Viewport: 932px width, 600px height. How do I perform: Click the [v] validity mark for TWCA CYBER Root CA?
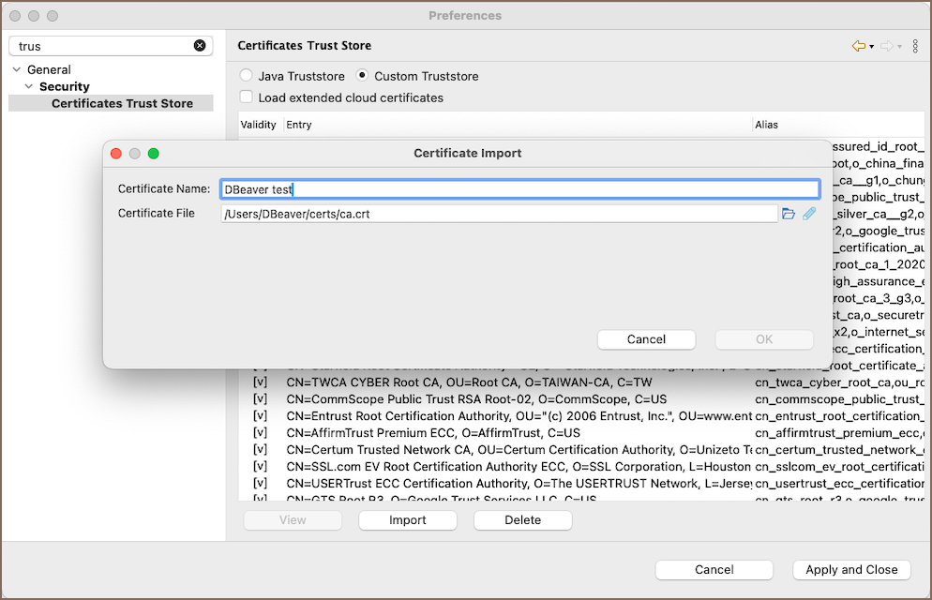261,382
